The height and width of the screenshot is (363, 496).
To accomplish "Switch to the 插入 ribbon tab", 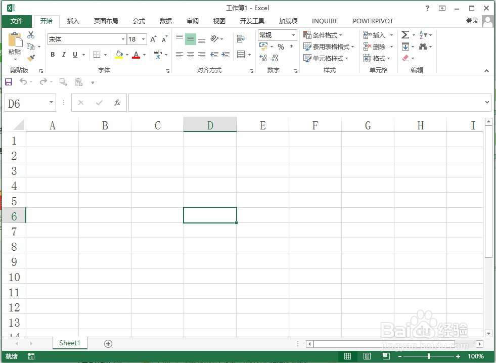I will pyautogui.click(x=73, y=21).
